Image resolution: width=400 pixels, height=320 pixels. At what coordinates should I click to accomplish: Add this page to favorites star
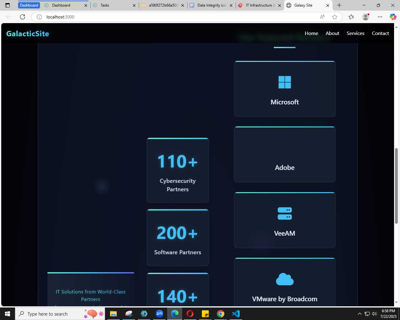click(335, 17)
